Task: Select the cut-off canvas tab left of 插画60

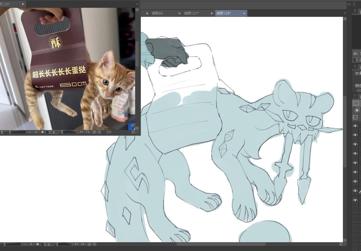Action: pos(146,13)
